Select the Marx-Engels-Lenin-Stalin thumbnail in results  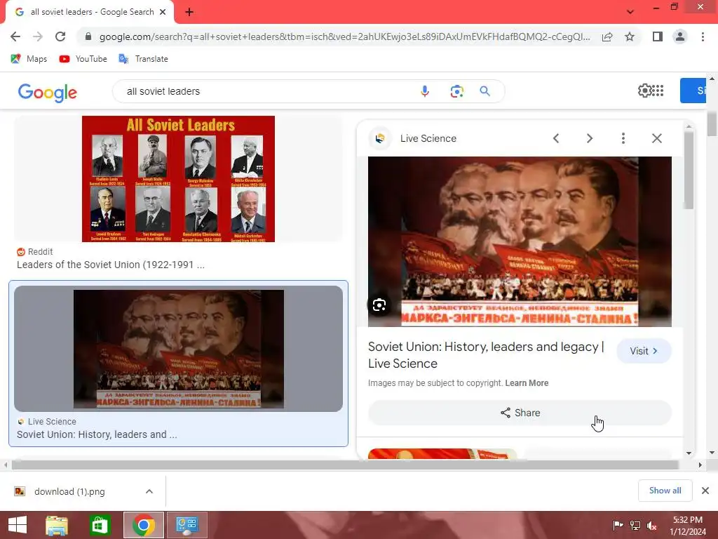[179, 349]
